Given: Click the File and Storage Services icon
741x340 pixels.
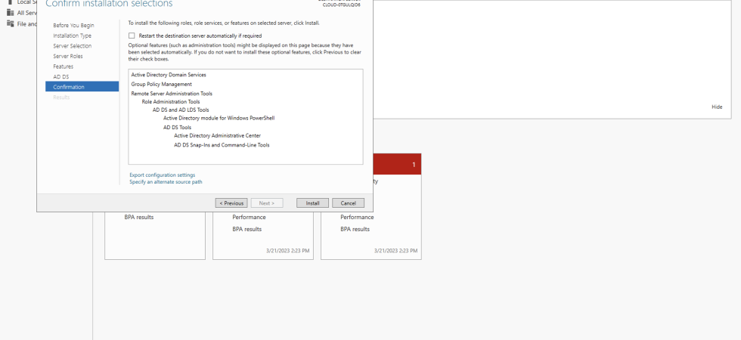Looking at the screenshot, I should click(11, 23).
